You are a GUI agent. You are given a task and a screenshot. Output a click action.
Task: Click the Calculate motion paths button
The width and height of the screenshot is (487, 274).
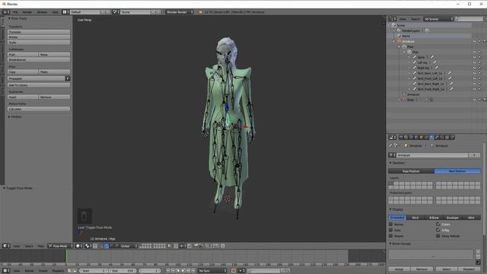[39, 109]
